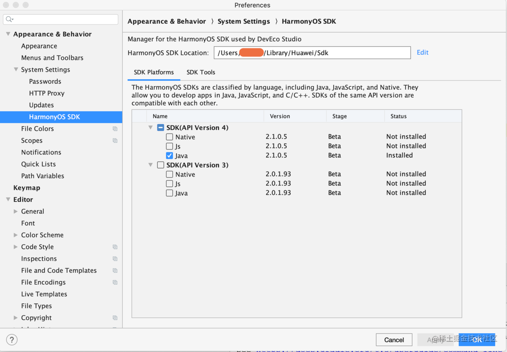This screenshot has width=507, height=352.
Task: Collapse the Appearance & Behavior tree section
Action: point(8,34)
